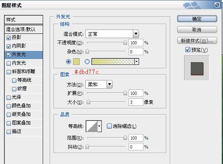Select the solid color radio button
This screenshot has width=223, height=164.
pos(68,61)
